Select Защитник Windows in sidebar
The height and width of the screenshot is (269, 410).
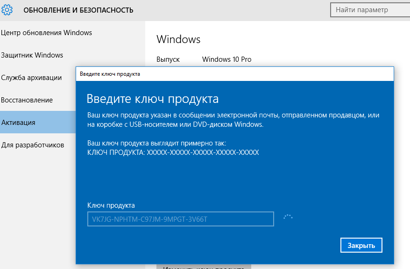tap(32, 55)
